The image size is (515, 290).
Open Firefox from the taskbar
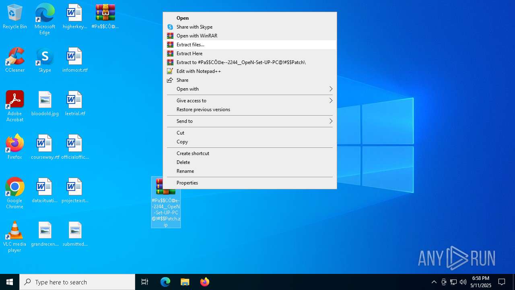pos(204,282)
